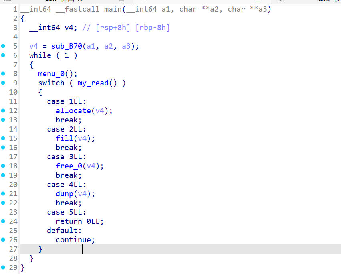The height and width of the screenshot is (274, 341).
Task: Click the [rsp+8h] [rbp-8h] comment
Action: click(132, 28)
